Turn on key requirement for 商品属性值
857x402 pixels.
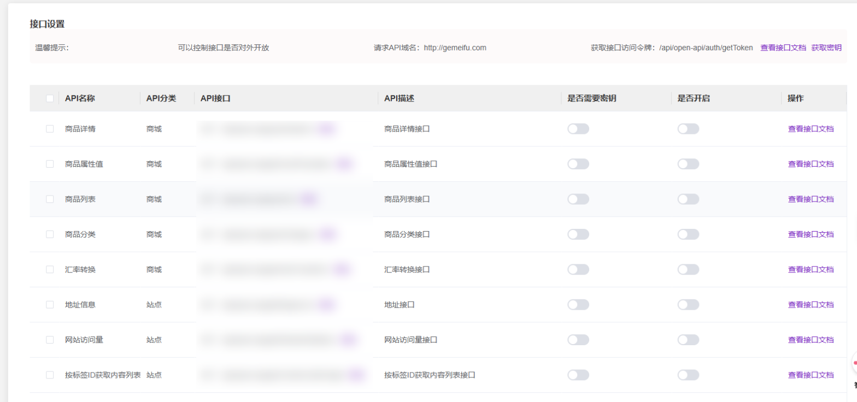(578, 164)
